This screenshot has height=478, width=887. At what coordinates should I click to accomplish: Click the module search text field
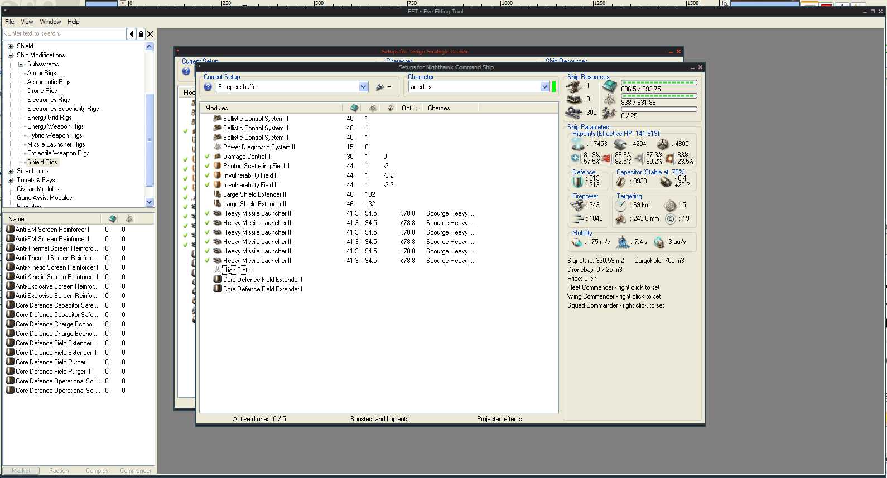tap(64, 34)
